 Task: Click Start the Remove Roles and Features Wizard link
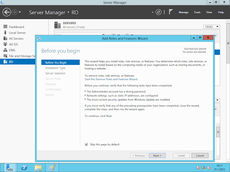[x=111, y=79]
